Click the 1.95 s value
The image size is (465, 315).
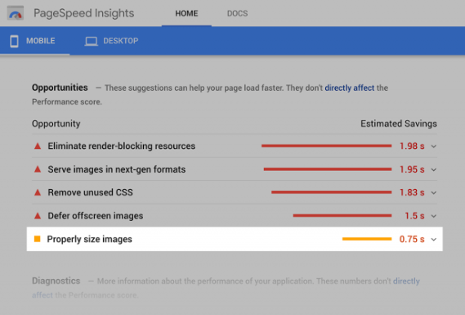point(412,169)
